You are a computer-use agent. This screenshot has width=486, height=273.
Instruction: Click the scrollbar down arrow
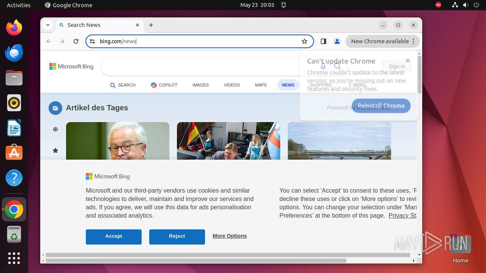[x=419, y=255]
